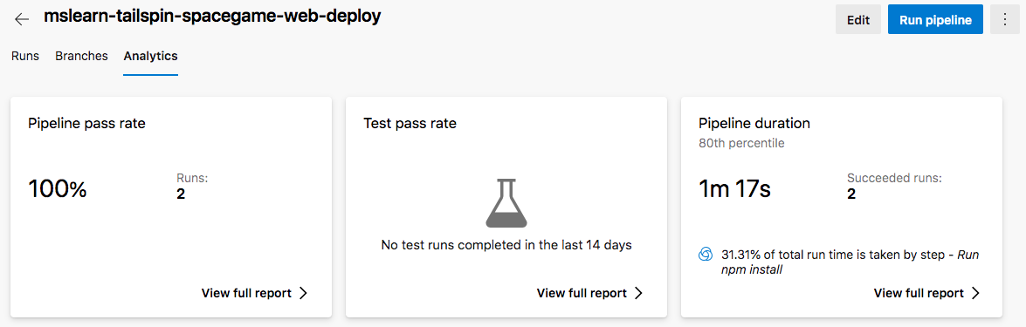Open full report for Test pass rate
Screen dimensions: 1026x327
pos(590,293)
